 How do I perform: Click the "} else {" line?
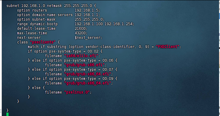pyautogui.click(x=36, y=88)
